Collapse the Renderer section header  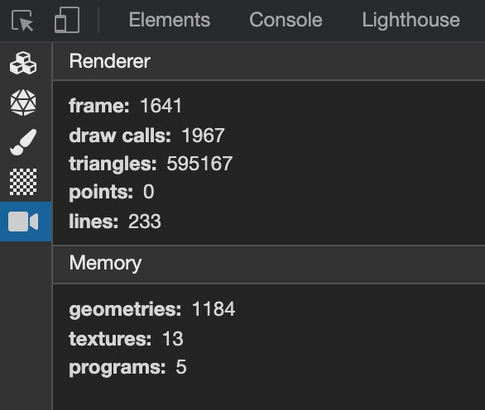pos(269,61)
